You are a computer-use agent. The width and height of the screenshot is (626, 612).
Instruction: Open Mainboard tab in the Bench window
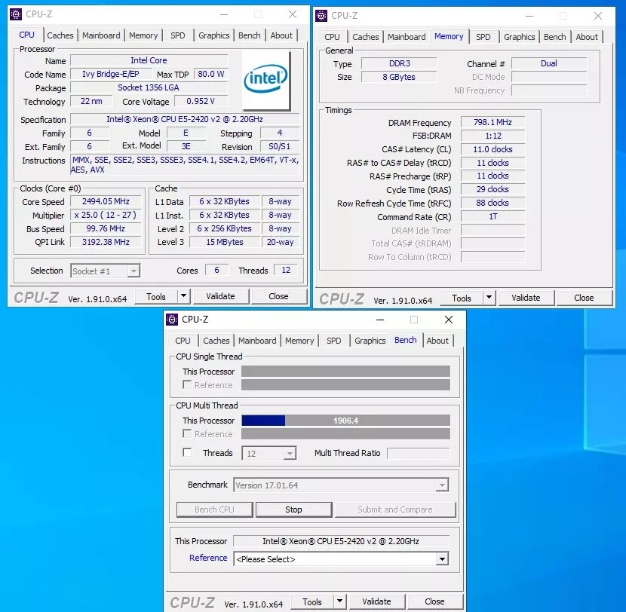(x=257, y=341)
